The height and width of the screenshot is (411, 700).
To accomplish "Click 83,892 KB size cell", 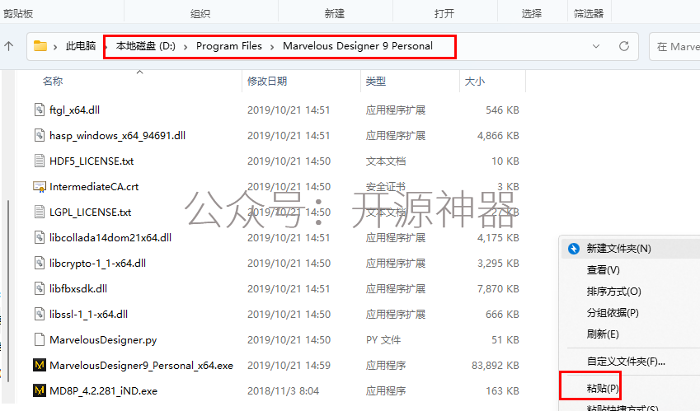I will (495, 366).
